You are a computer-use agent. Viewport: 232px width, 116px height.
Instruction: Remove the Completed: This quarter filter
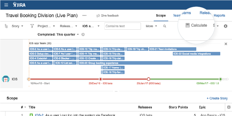click(x=83, y=35)
